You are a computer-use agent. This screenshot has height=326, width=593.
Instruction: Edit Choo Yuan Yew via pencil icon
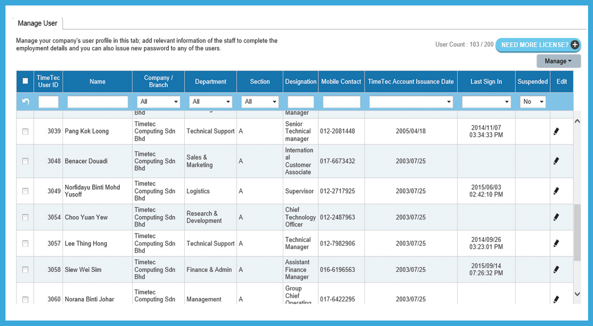(556, 217)
